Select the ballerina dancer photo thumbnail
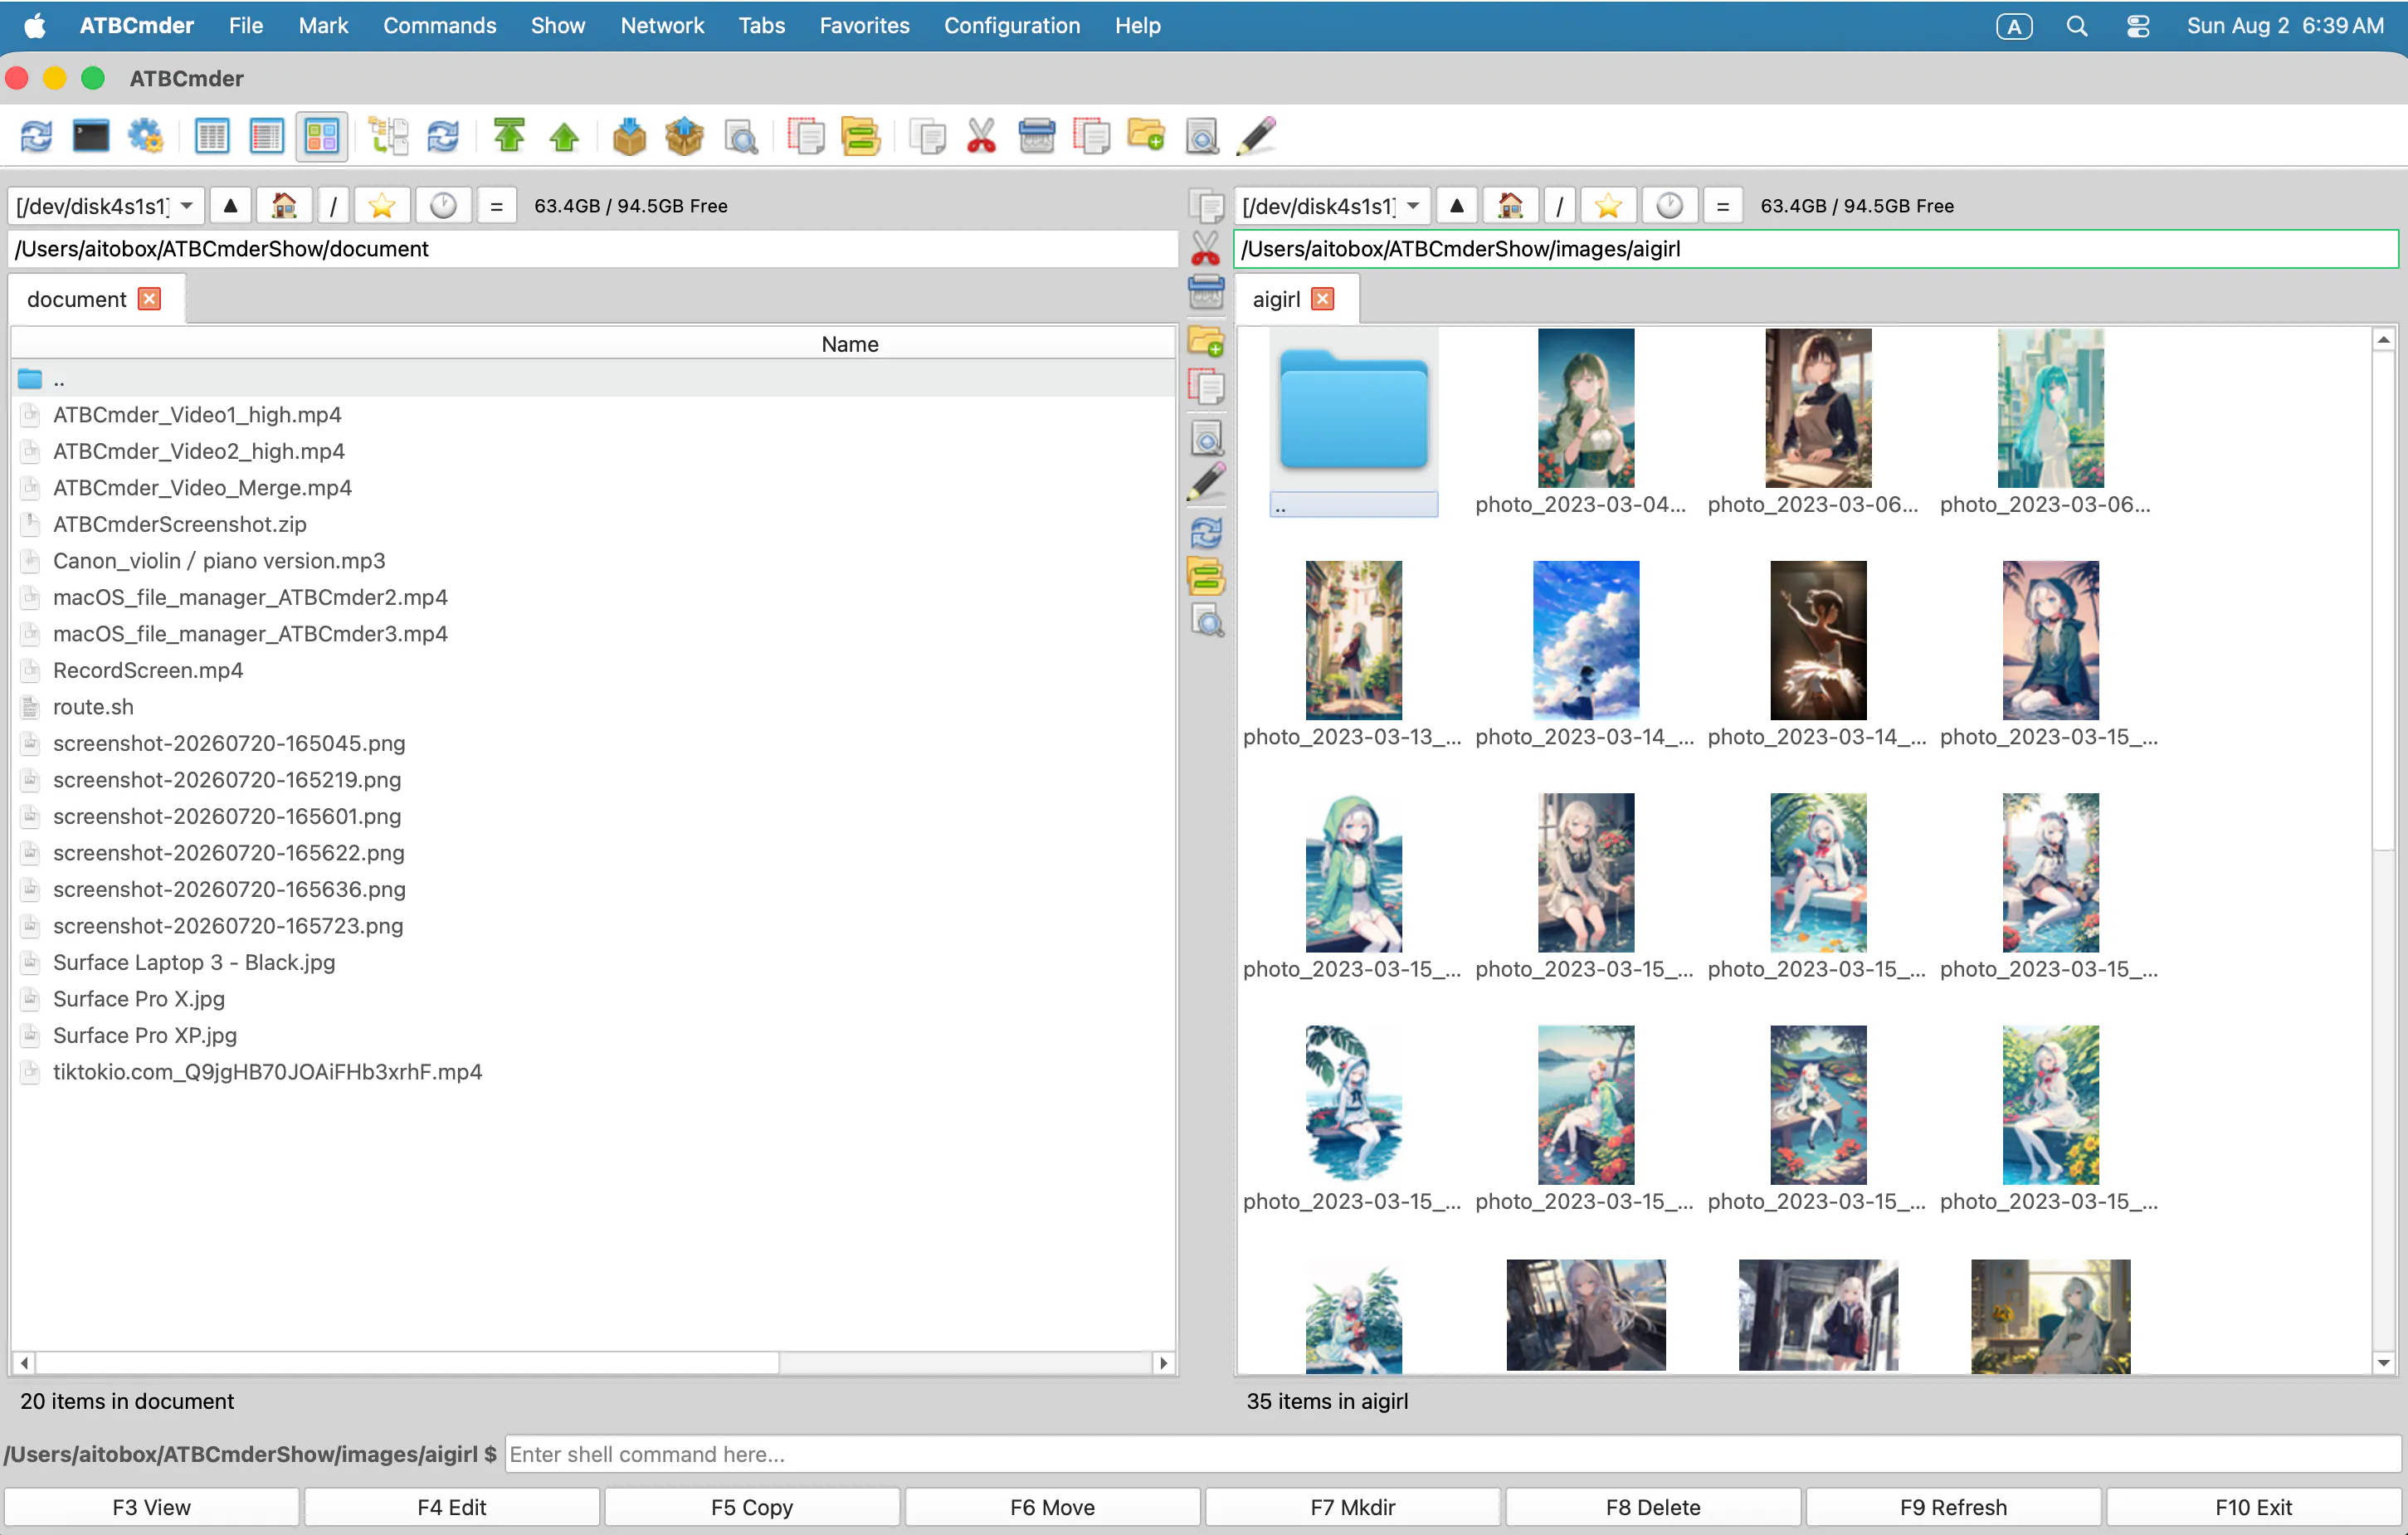 [x=1817, y=640]
